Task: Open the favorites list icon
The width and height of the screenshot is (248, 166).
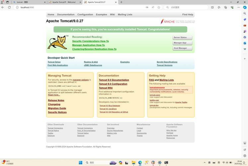Action: [219, 7]
